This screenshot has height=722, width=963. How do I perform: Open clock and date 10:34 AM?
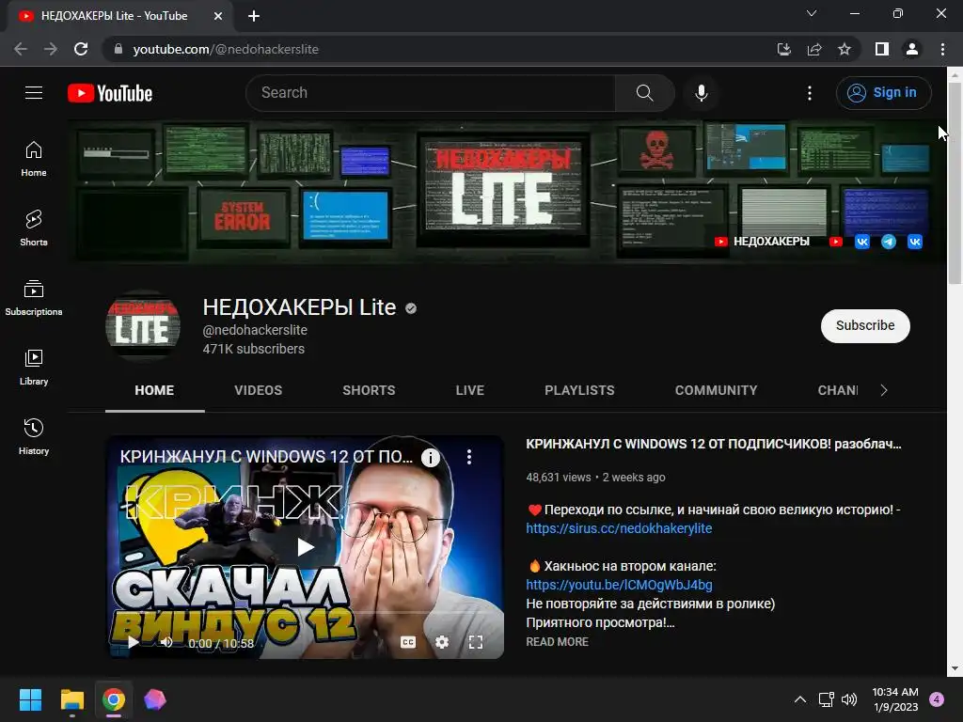[x=895, y=699]
